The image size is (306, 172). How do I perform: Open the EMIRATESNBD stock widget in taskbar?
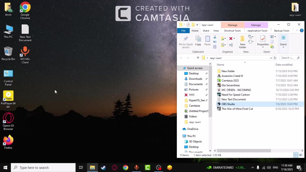point(226,168)
